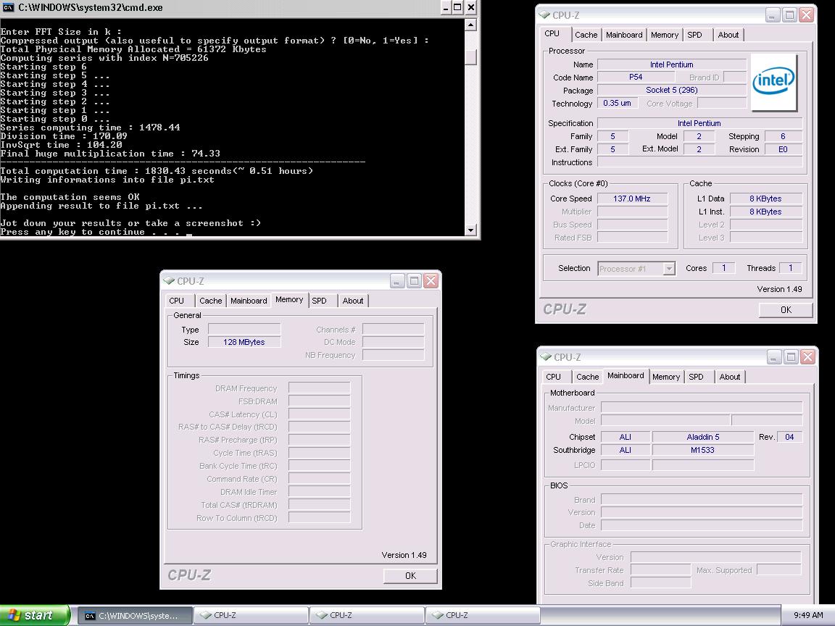Image resolution: width=835 pixels, height=626 pixels.
Task: Switch to cmd.exe via taskbar button
Action: click(x=136, y=615)
